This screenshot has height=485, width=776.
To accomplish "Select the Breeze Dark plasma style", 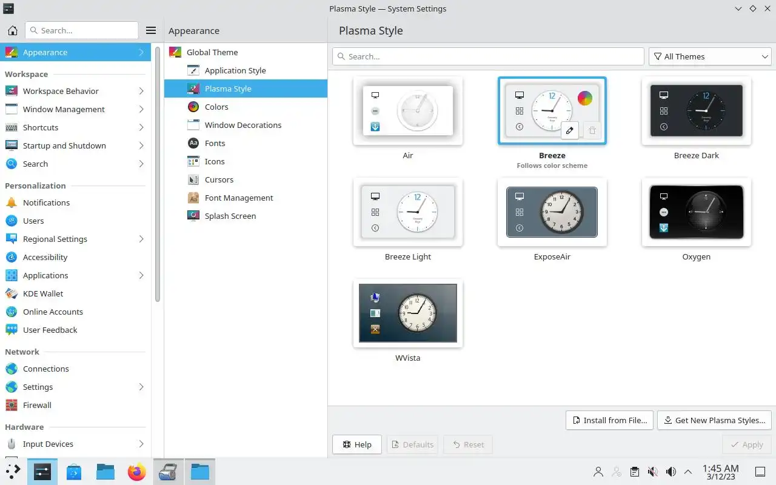I will 697,111.
